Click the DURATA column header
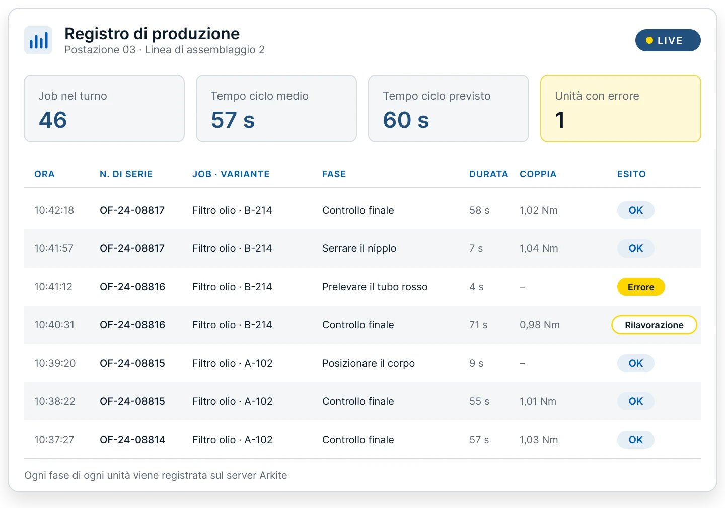 click(x=489, y=174)
